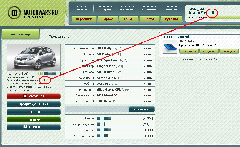Click снять in Амортизаторы row
Image resolution: width=240 pixels, height=147 pixels.
tap(148, 48)
